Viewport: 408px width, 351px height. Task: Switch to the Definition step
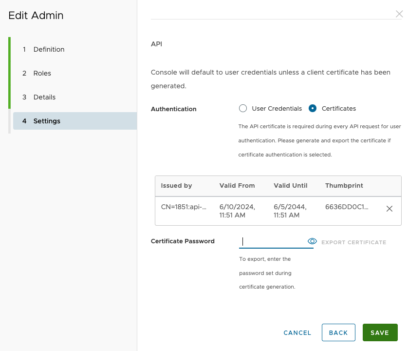(49, 49)
